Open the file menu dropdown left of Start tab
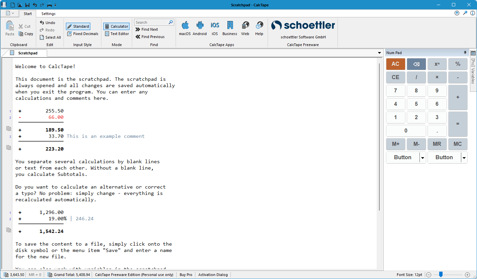The image size is (477, 279). [x=10, y=13]
